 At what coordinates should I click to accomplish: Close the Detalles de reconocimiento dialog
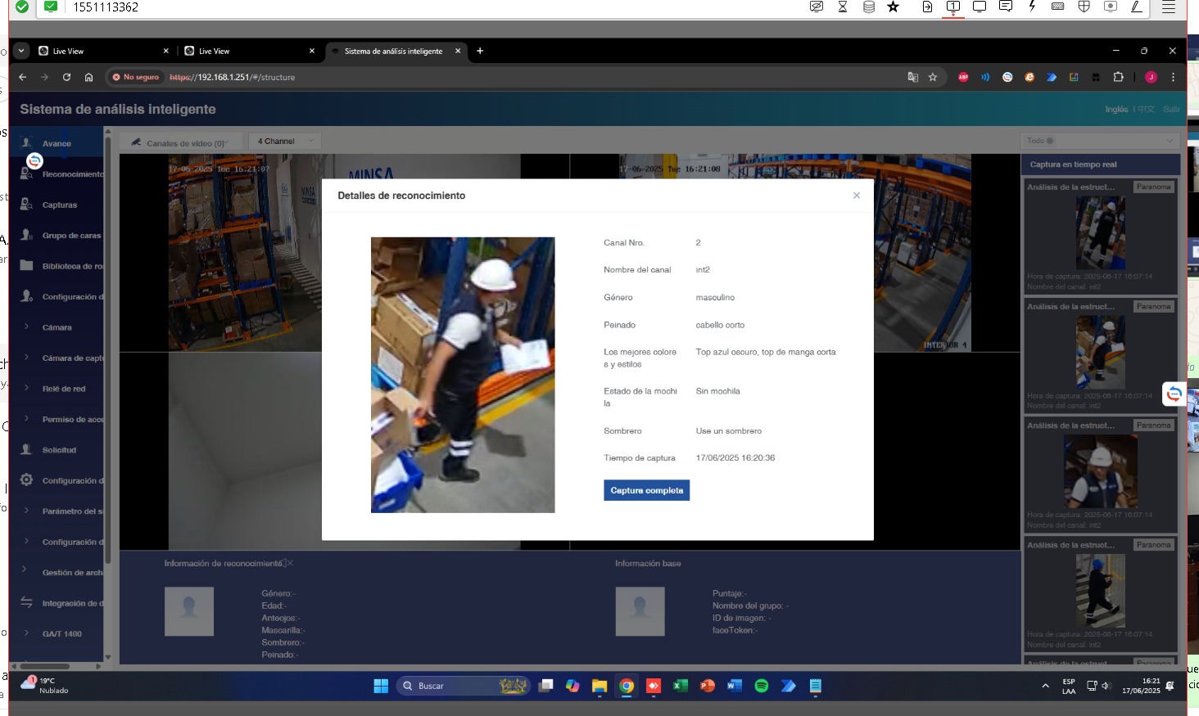[856, 196]
